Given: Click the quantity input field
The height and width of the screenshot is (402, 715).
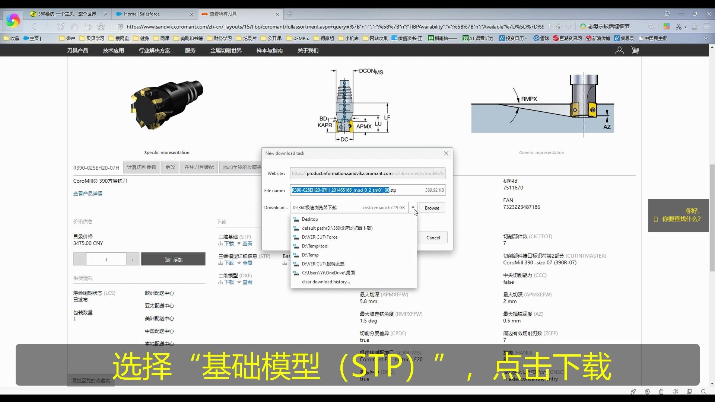Looking at the screenshot, I should (106, 259).
